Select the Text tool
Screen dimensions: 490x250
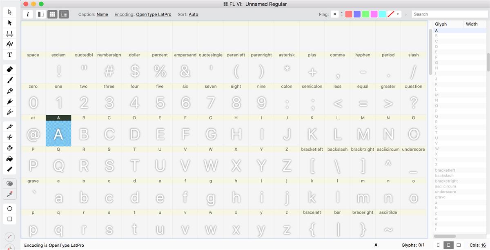(x=9, y=54)
